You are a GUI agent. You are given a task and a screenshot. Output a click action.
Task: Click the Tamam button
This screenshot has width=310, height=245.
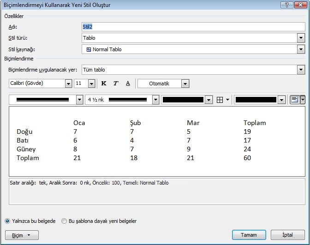[x=249, y=235]
